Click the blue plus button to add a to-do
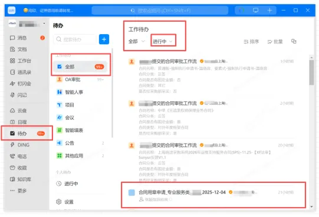Viewport: 319px width, 217px height. pyautogui.click(x=104, y=39)
